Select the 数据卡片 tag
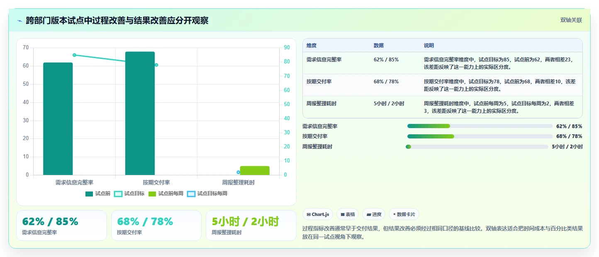 coord(404,214)
